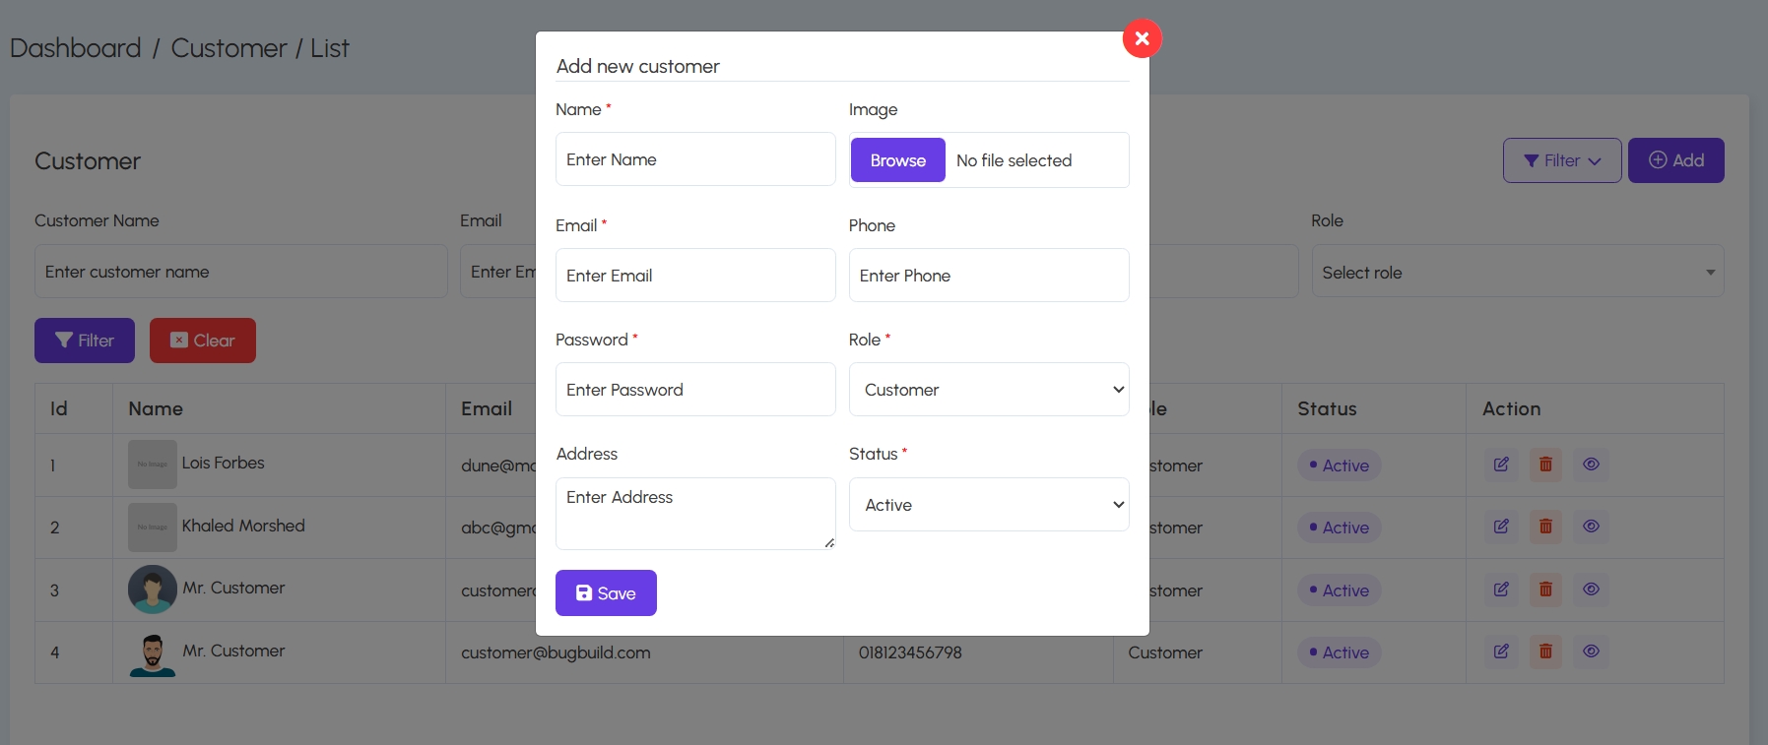Clear the customer filters
The image size is (1768, 745).
click(203, 341)
